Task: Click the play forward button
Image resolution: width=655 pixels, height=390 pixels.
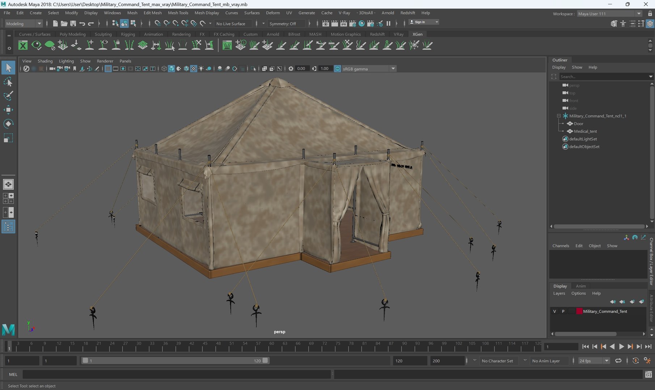Action: [621, 346]
